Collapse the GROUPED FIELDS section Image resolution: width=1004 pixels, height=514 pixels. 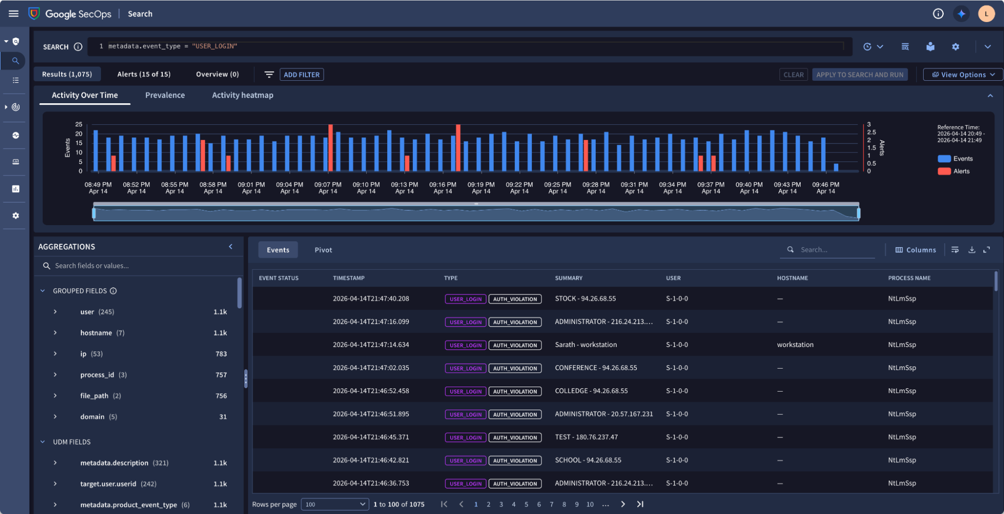pos(42,290)
